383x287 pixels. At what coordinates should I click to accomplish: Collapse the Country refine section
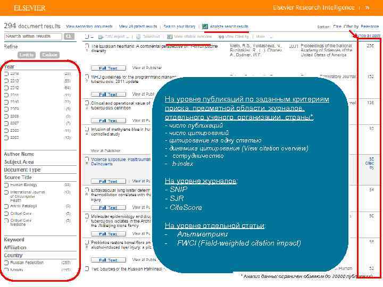(13, 255)
